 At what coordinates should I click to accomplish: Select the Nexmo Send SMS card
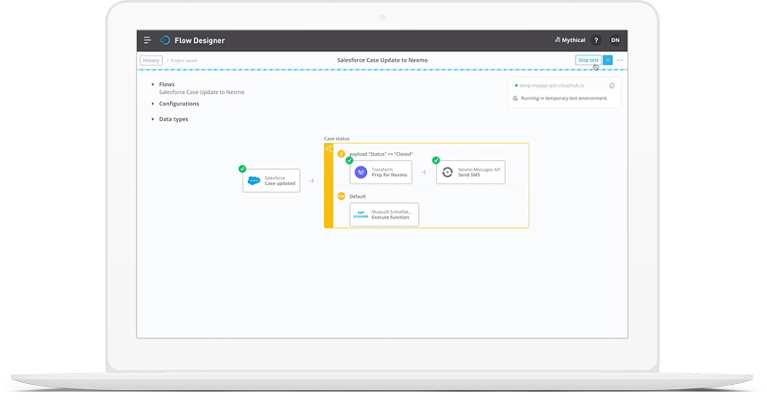coord(471,172)
